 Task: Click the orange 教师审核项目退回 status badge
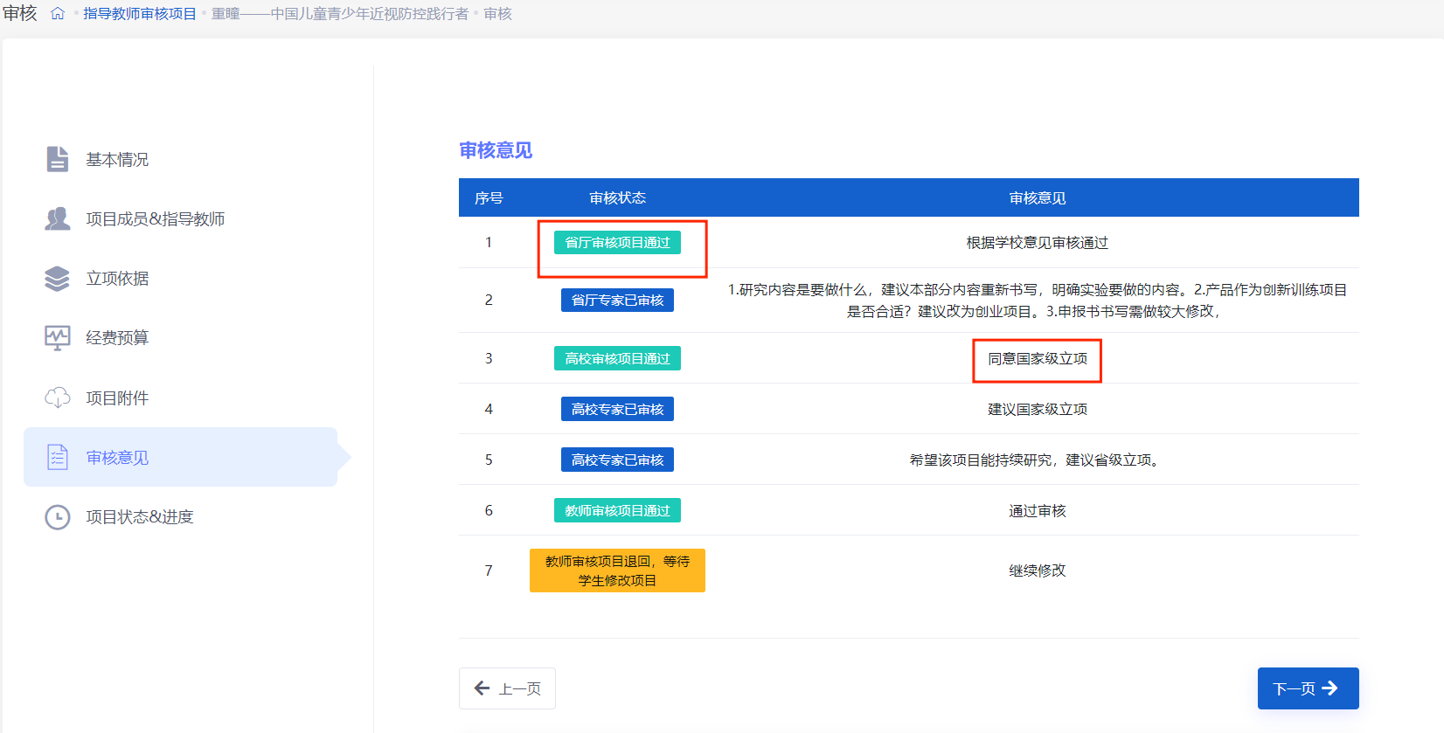[617, 570]
